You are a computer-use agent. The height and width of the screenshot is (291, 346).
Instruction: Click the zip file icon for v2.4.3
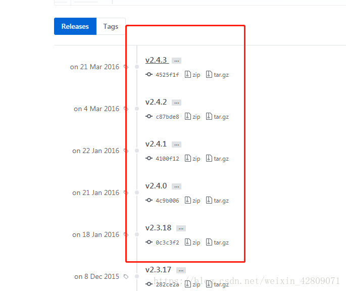(188, 74)
